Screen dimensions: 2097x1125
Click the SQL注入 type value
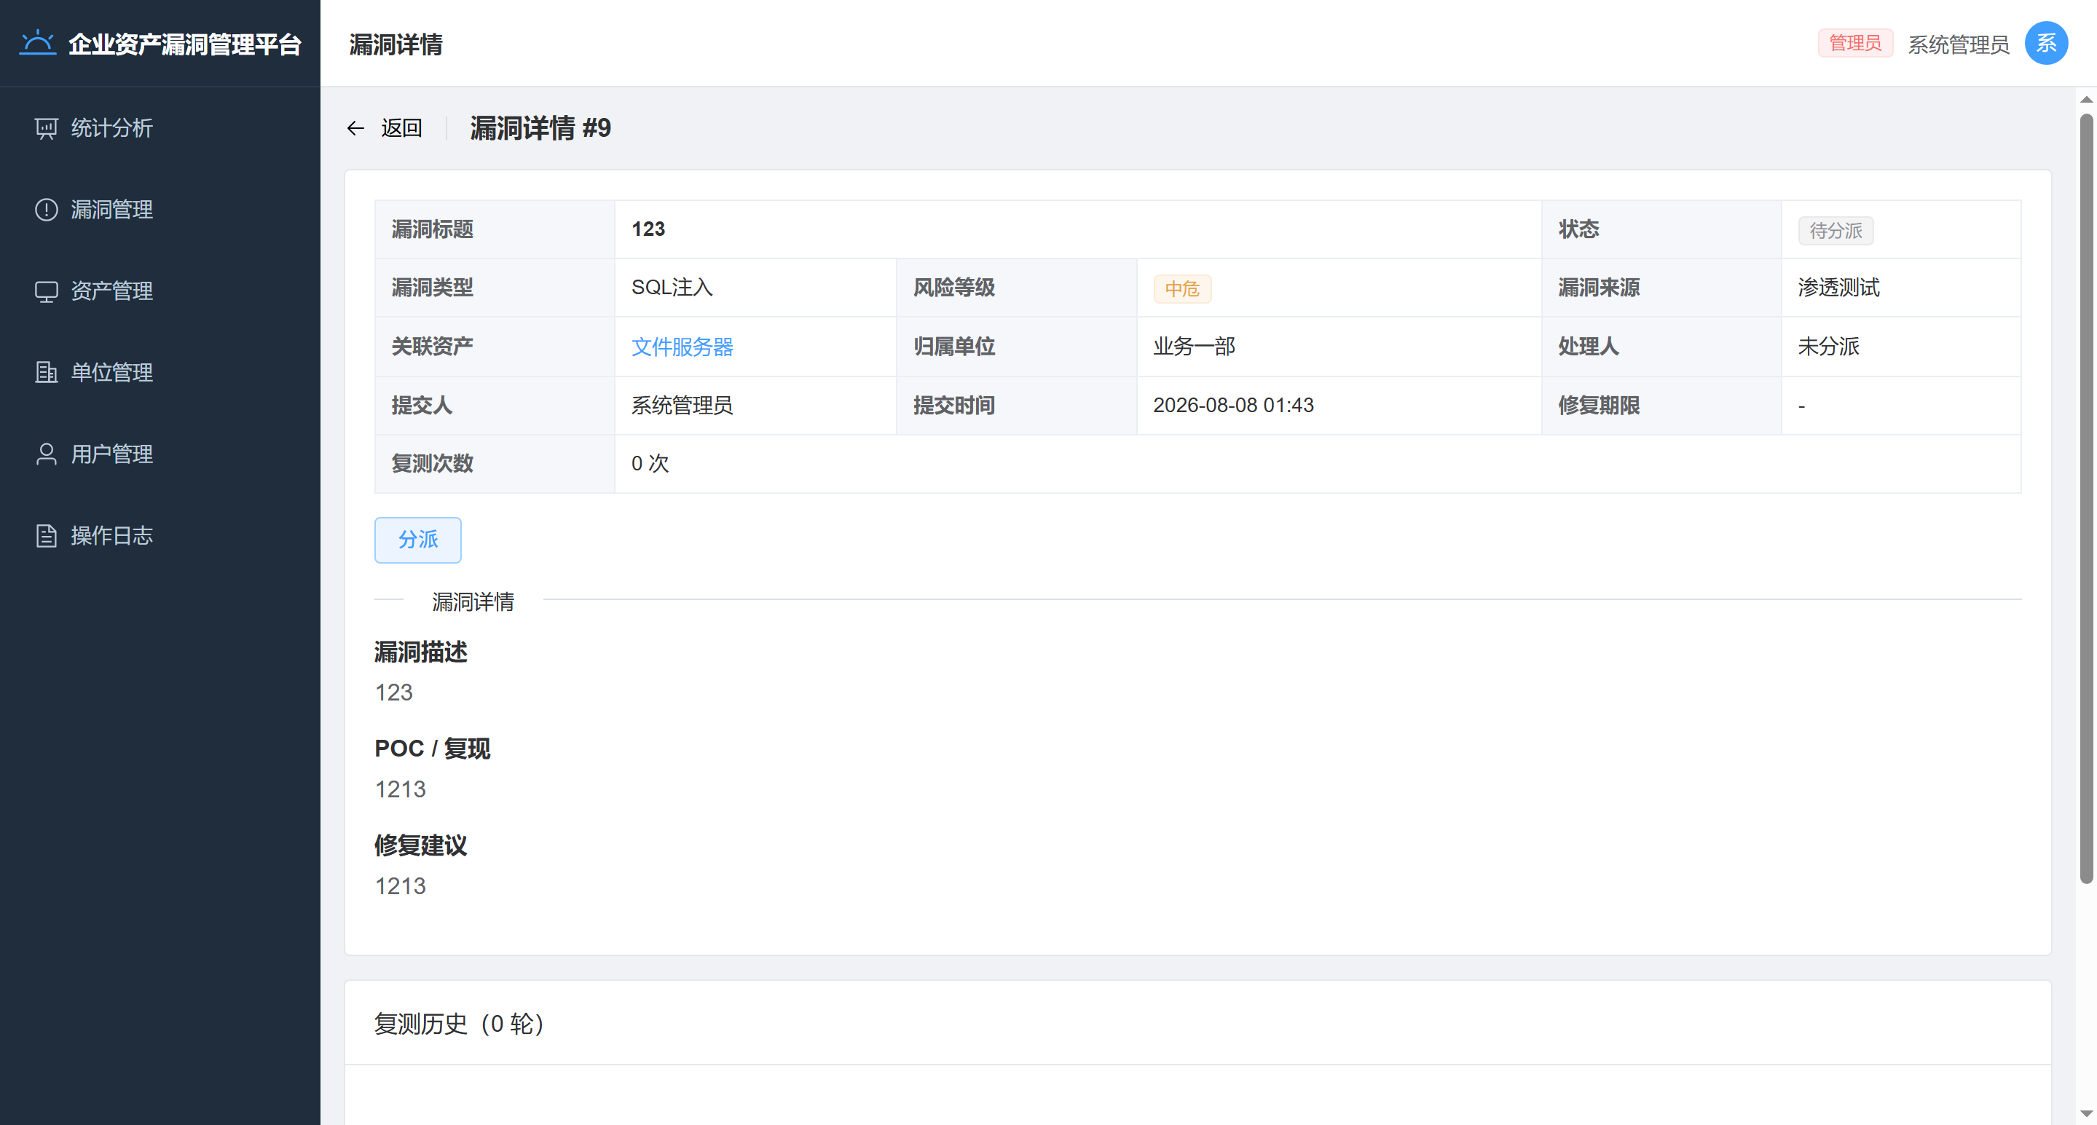672,288
